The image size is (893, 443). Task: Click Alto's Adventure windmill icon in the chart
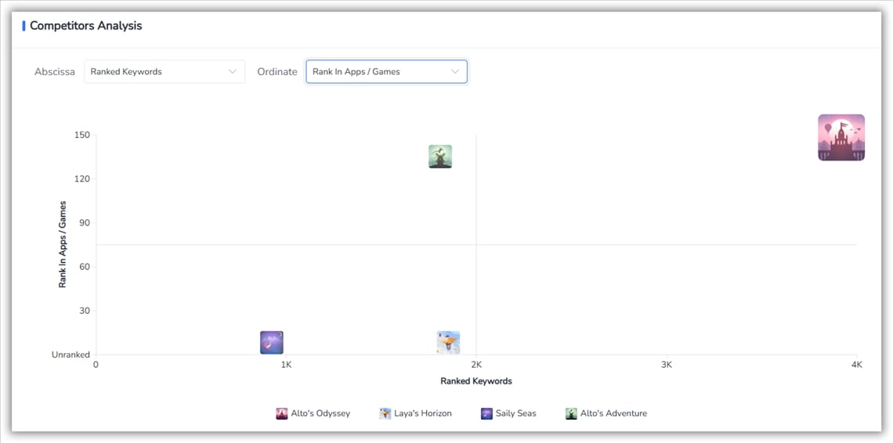point(440,157)
